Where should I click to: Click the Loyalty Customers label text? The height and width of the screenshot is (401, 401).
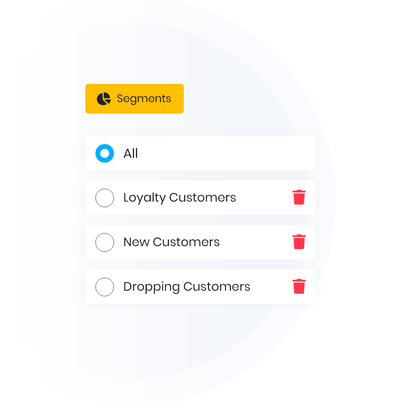pos(180,198)
